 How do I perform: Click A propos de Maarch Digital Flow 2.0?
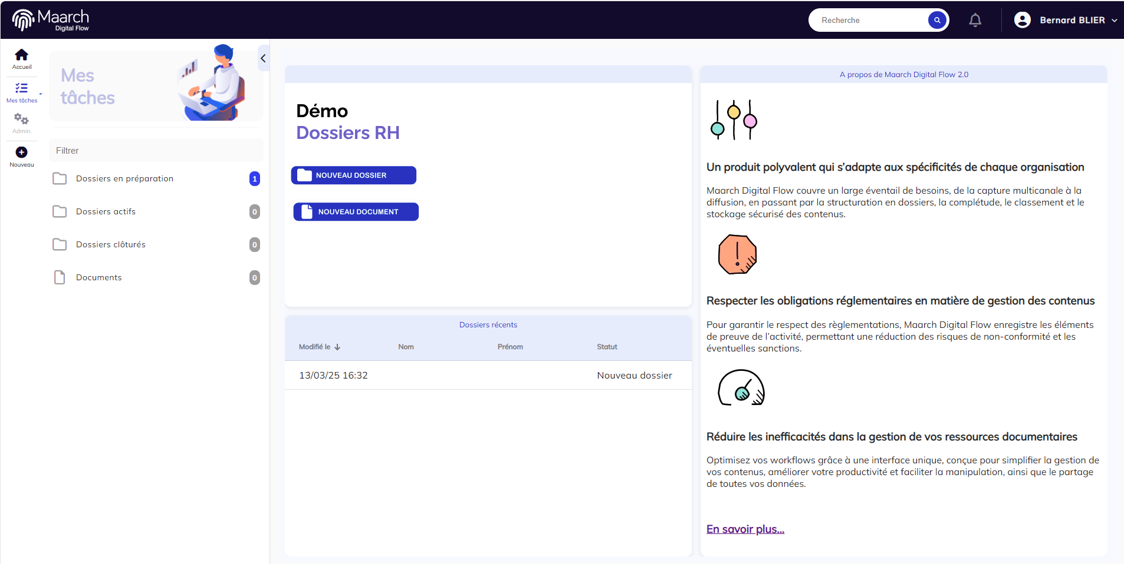pyautogui.click(x=904, y=75)
